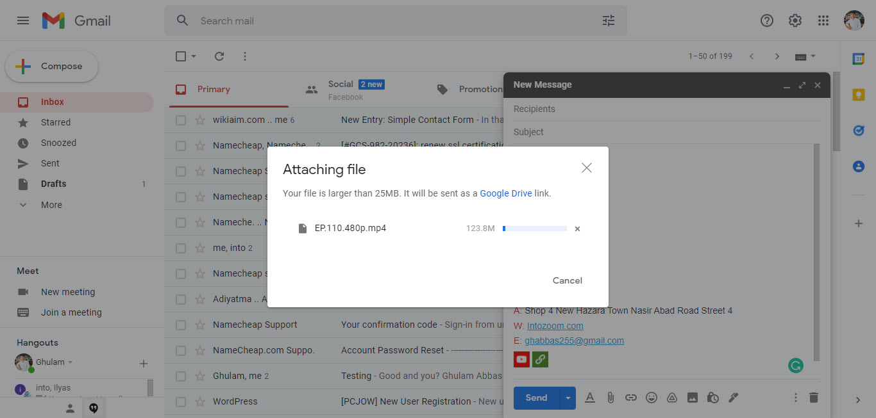Insert signature pen icon

click(x=734, y=398)
